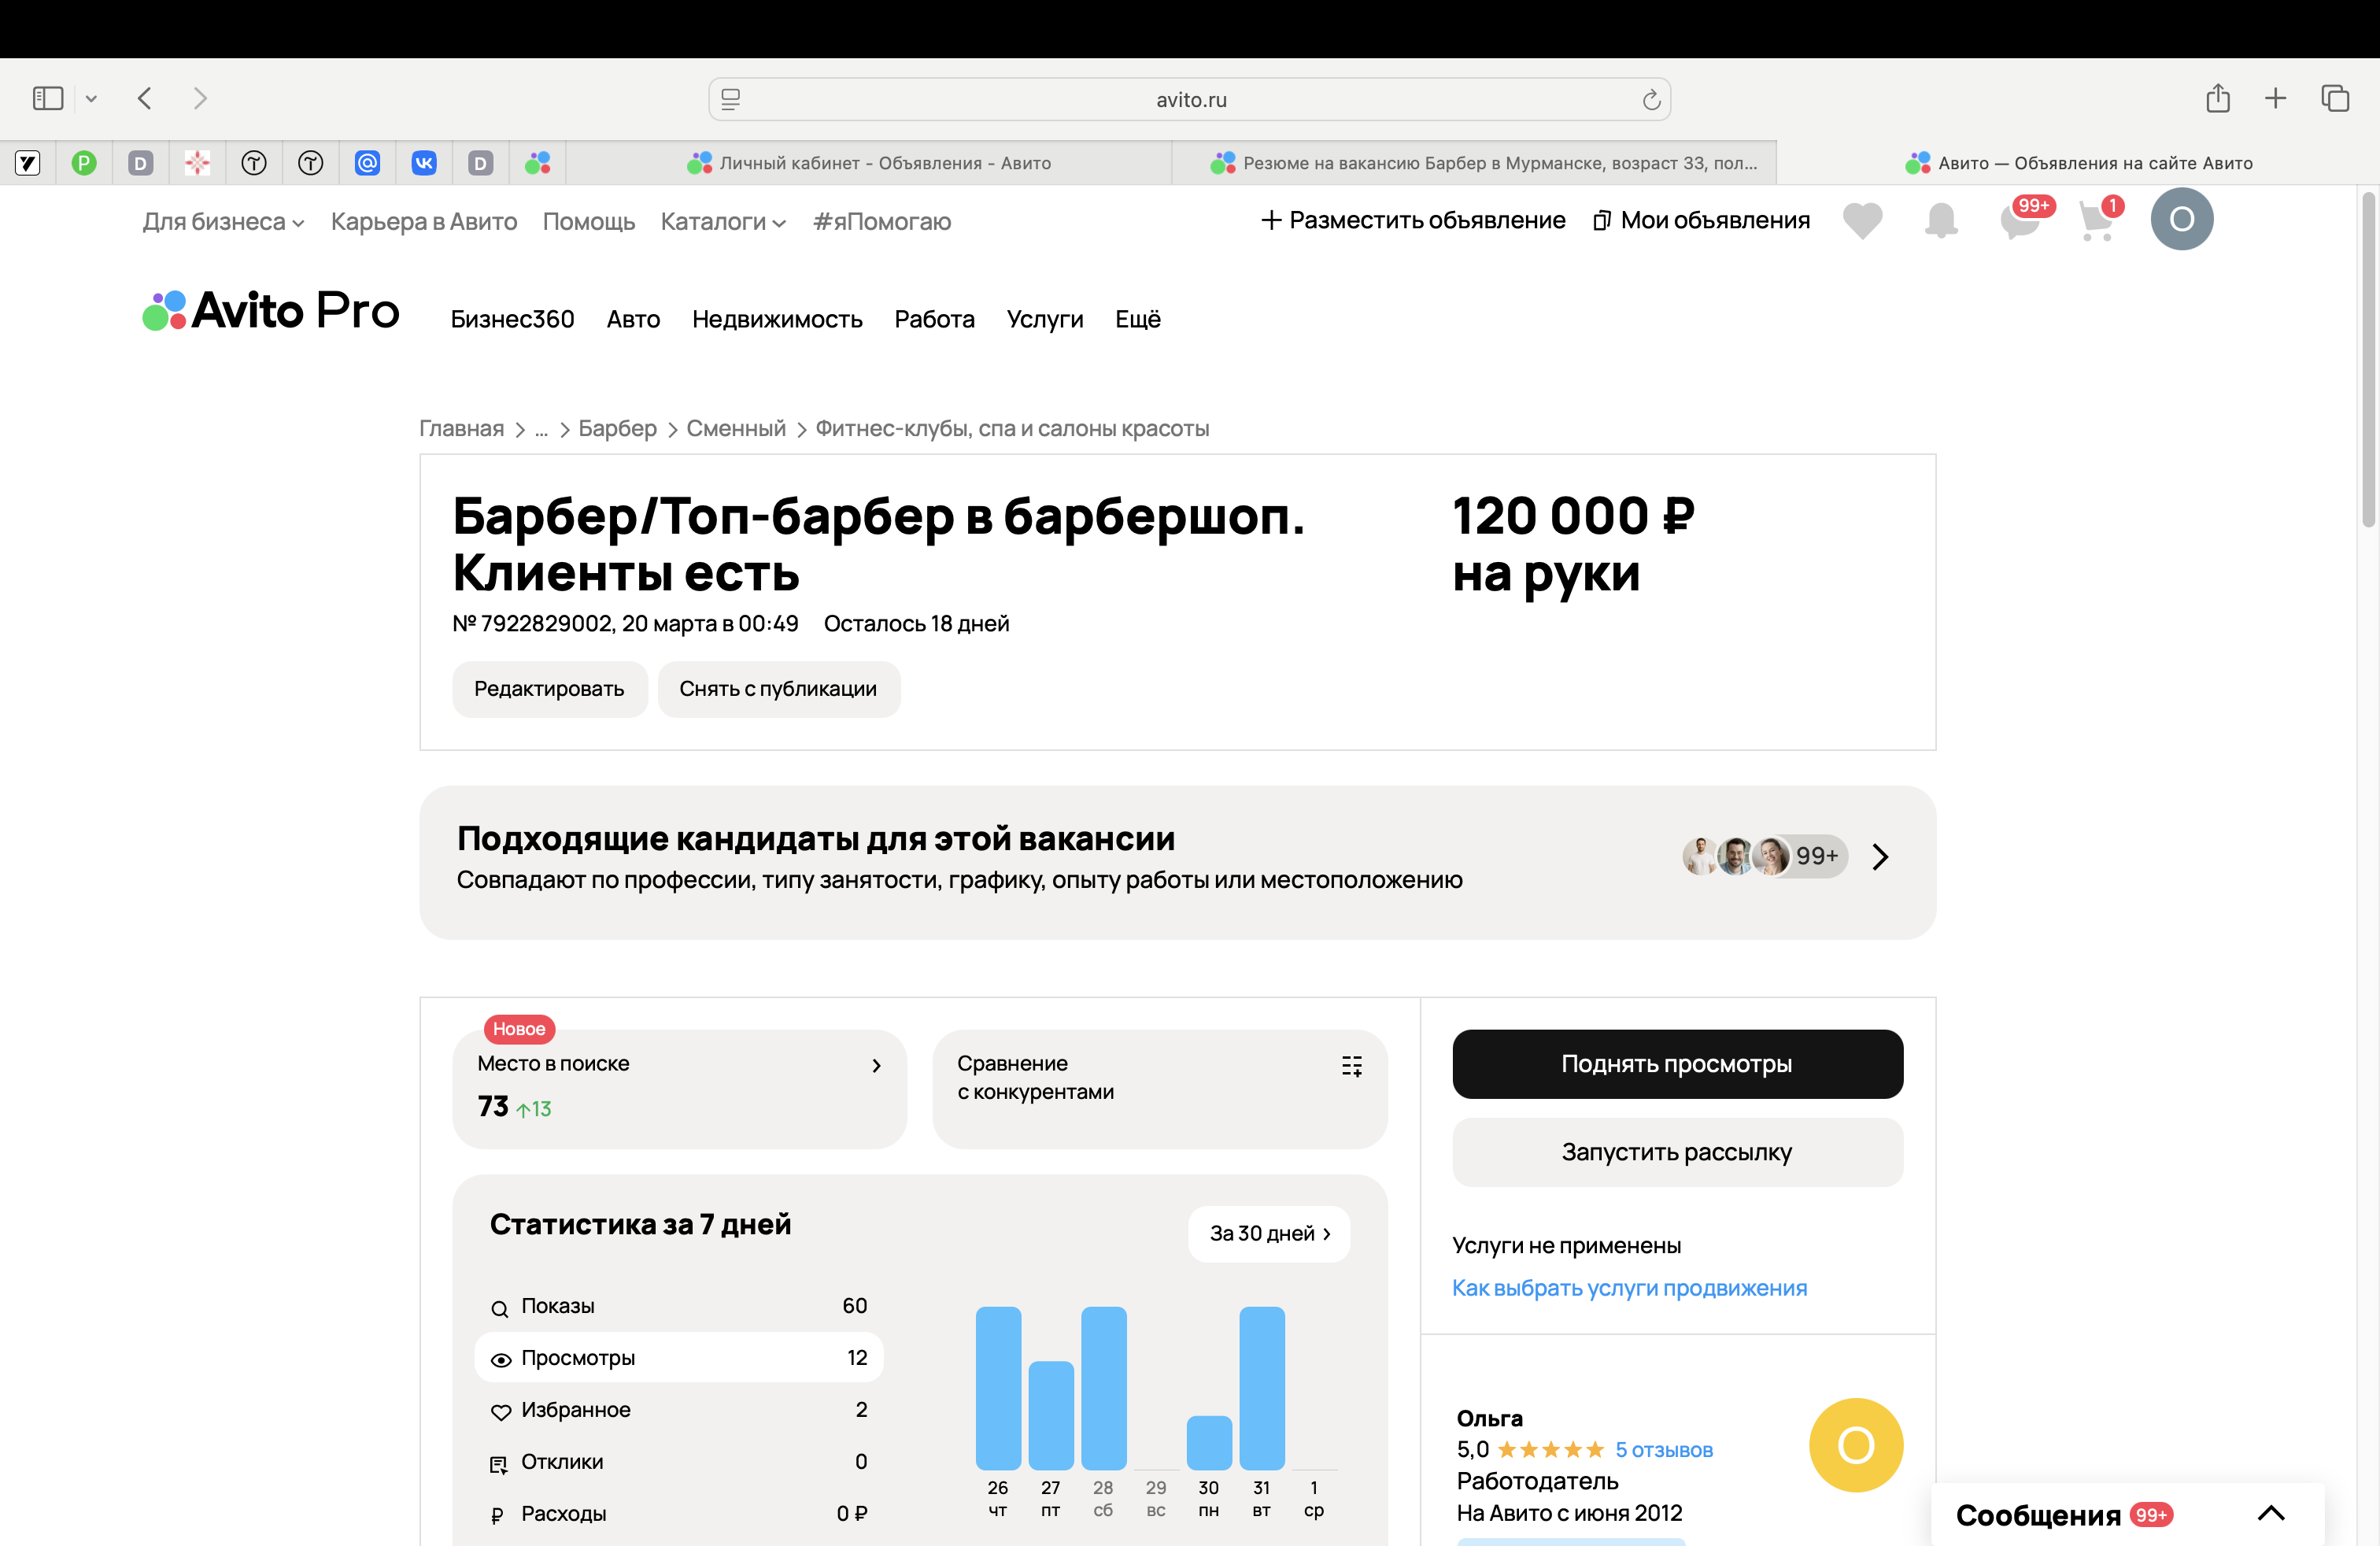Click Снять с публикации button
Image resolution: width=2380 pixels, height=1546 pixels.
coord(778,689)
